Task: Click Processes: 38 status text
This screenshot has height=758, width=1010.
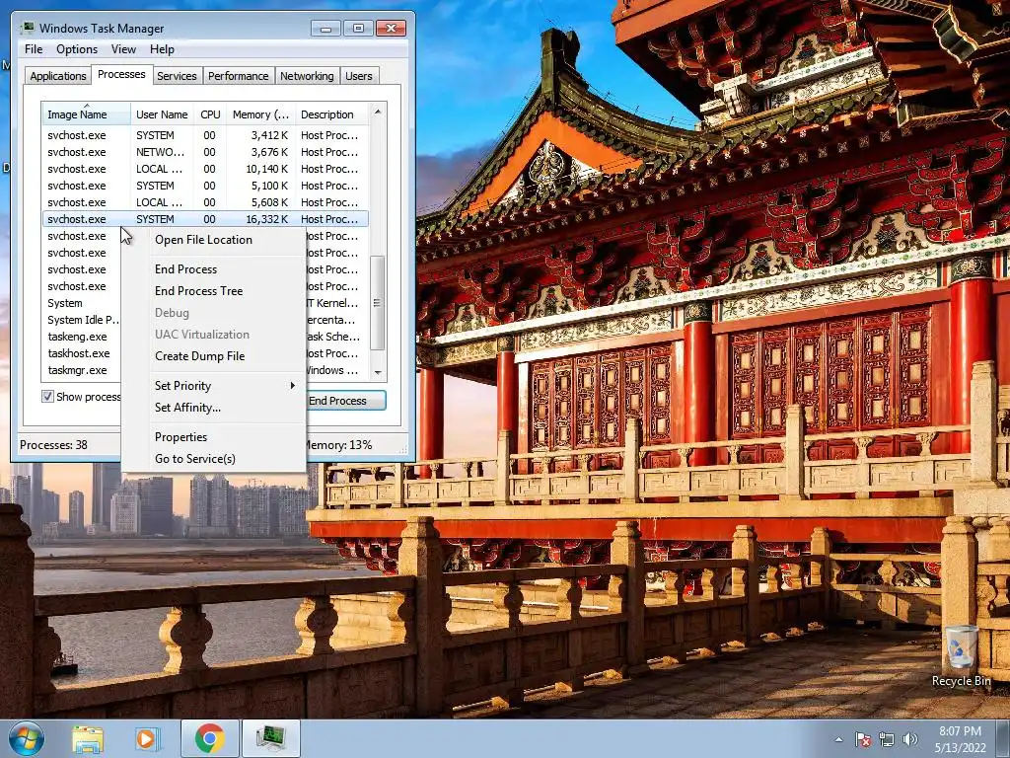Action: pos(53,445)
